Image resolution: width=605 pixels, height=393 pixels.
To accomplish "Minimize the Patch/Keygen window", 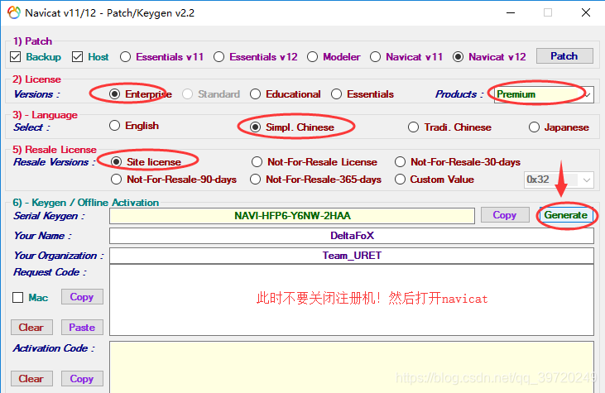I will pyautogui.click(x=511, y=12).
